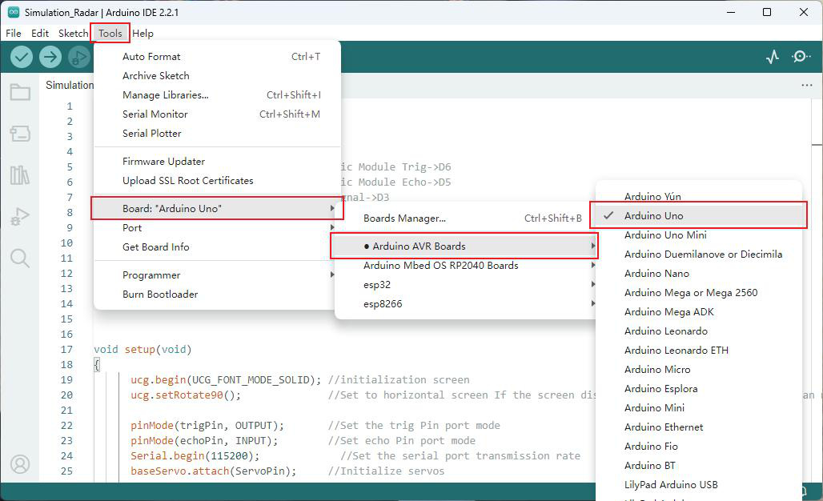Select Arduino Nano from the board list
823x501 pixels.
pos(699,274)
